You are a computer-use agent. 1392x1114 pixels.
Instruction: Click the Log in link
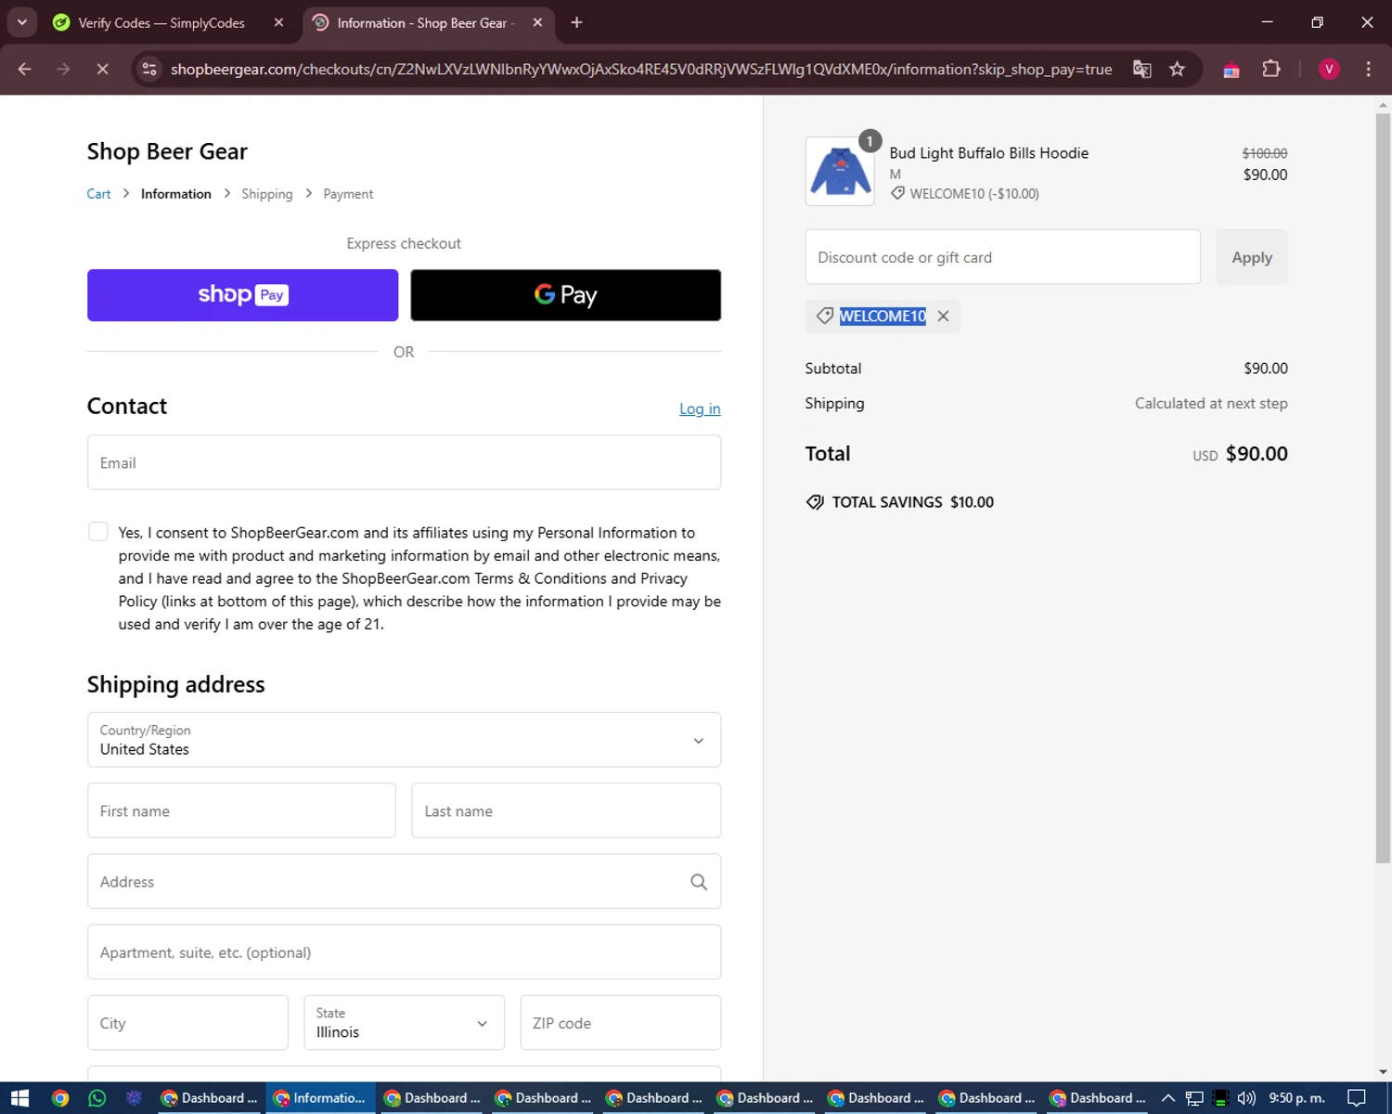coord(700,408)
